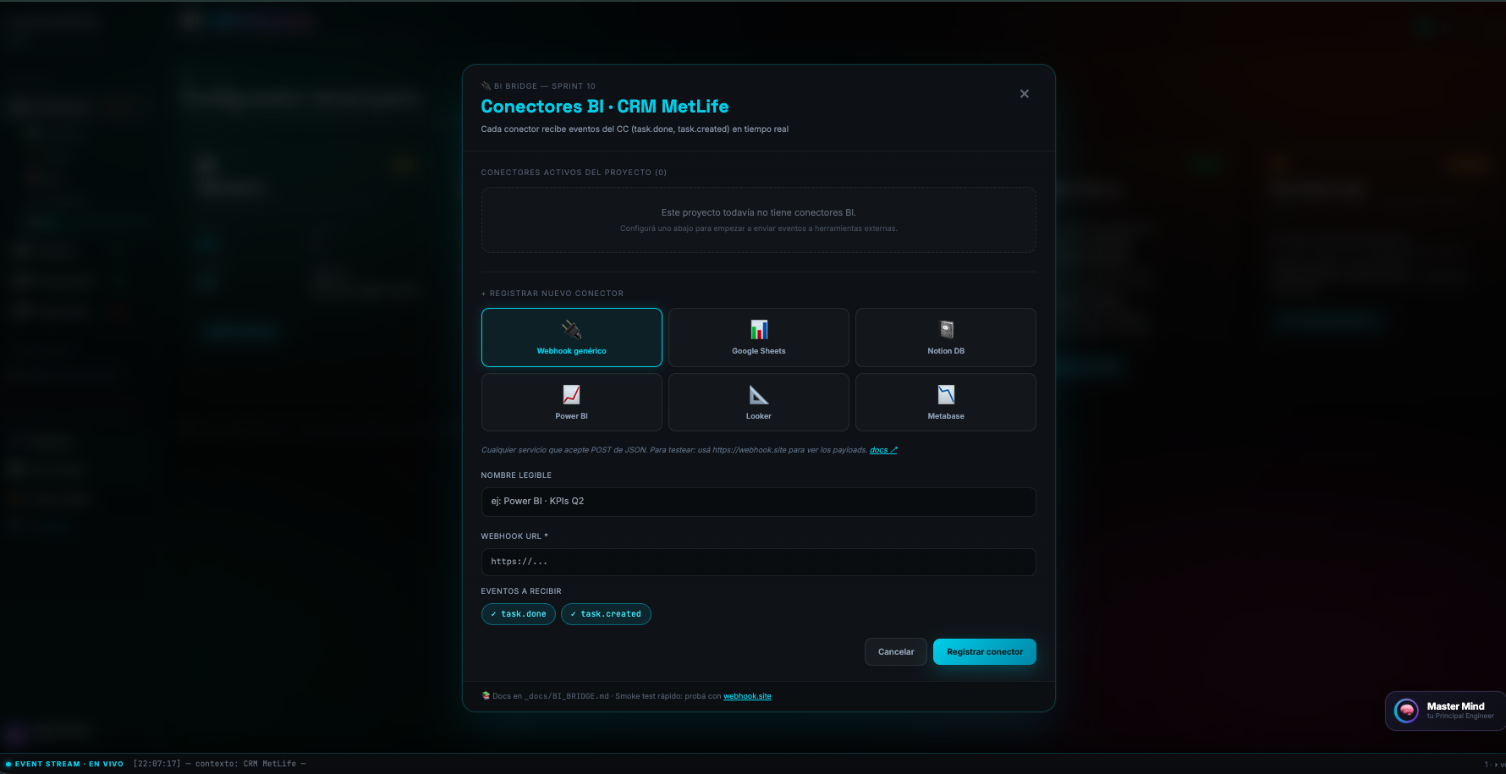Select the Power BI connector
1506x774 pixels.
click(x=571, y=403)
